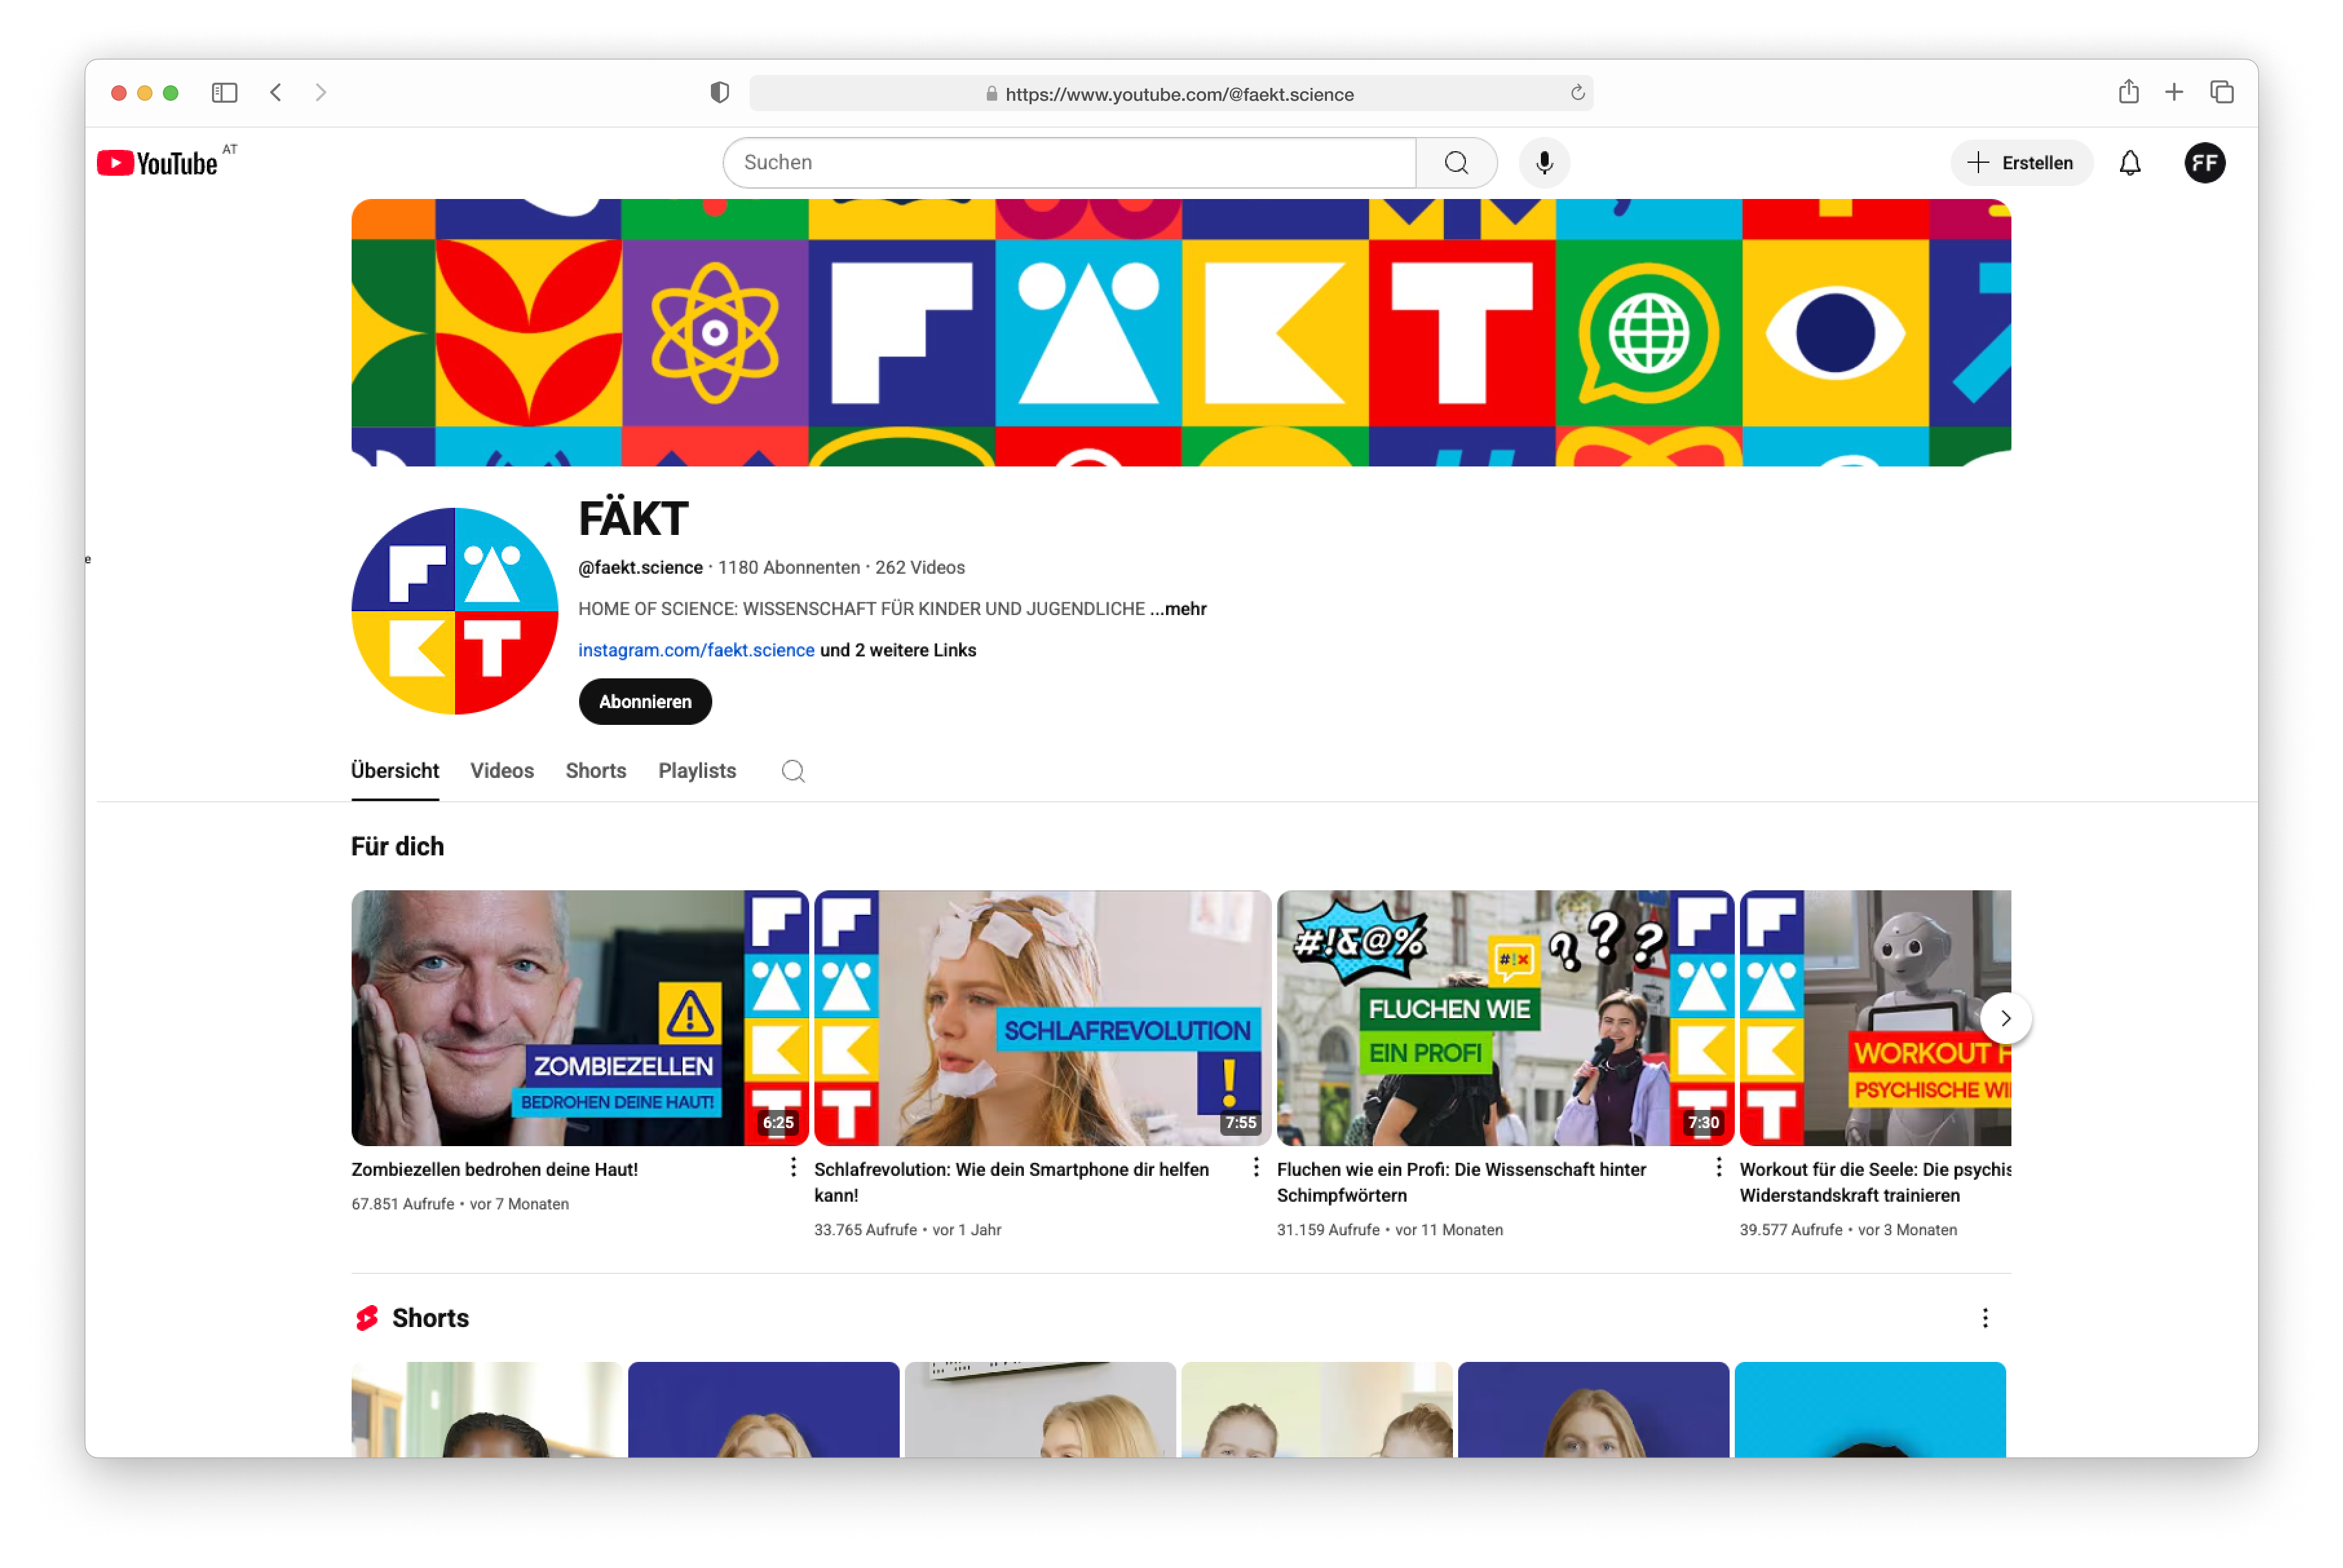The height and width of the screenshot is (1568, 2343).
Task: Open notifications bell
Action: click(x=2130, y=163)
